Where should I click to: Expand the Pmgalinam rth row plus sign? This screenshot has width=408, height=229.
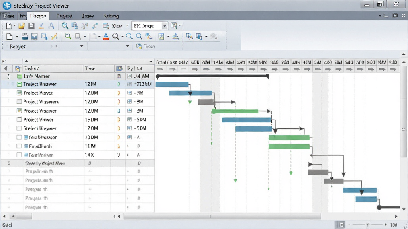coord(9,171)
